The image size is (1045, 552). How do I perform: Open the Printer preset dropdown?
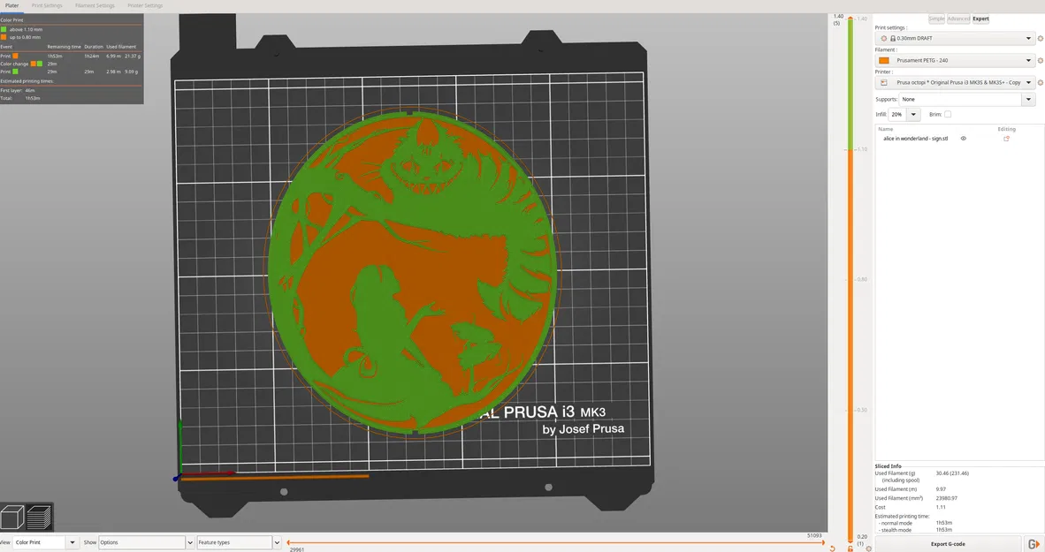[x=955, y=82]
